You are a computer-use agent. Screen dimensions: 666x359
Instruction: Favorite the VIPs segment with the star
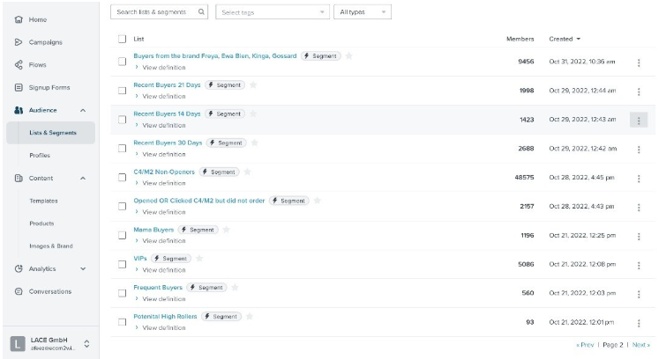click(x=199, y=259)
